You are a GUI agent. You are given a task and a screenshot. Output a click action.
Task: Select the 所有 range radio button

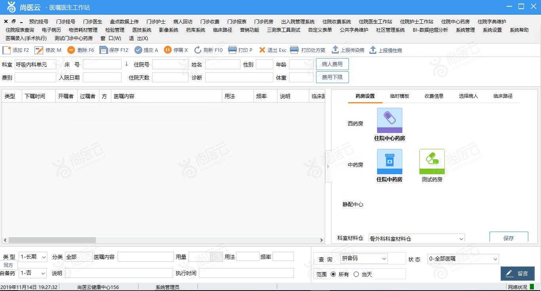tap(333, 274)
